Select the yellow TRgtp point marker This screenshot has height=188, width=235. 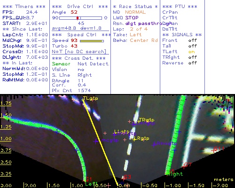click(139, 121)
